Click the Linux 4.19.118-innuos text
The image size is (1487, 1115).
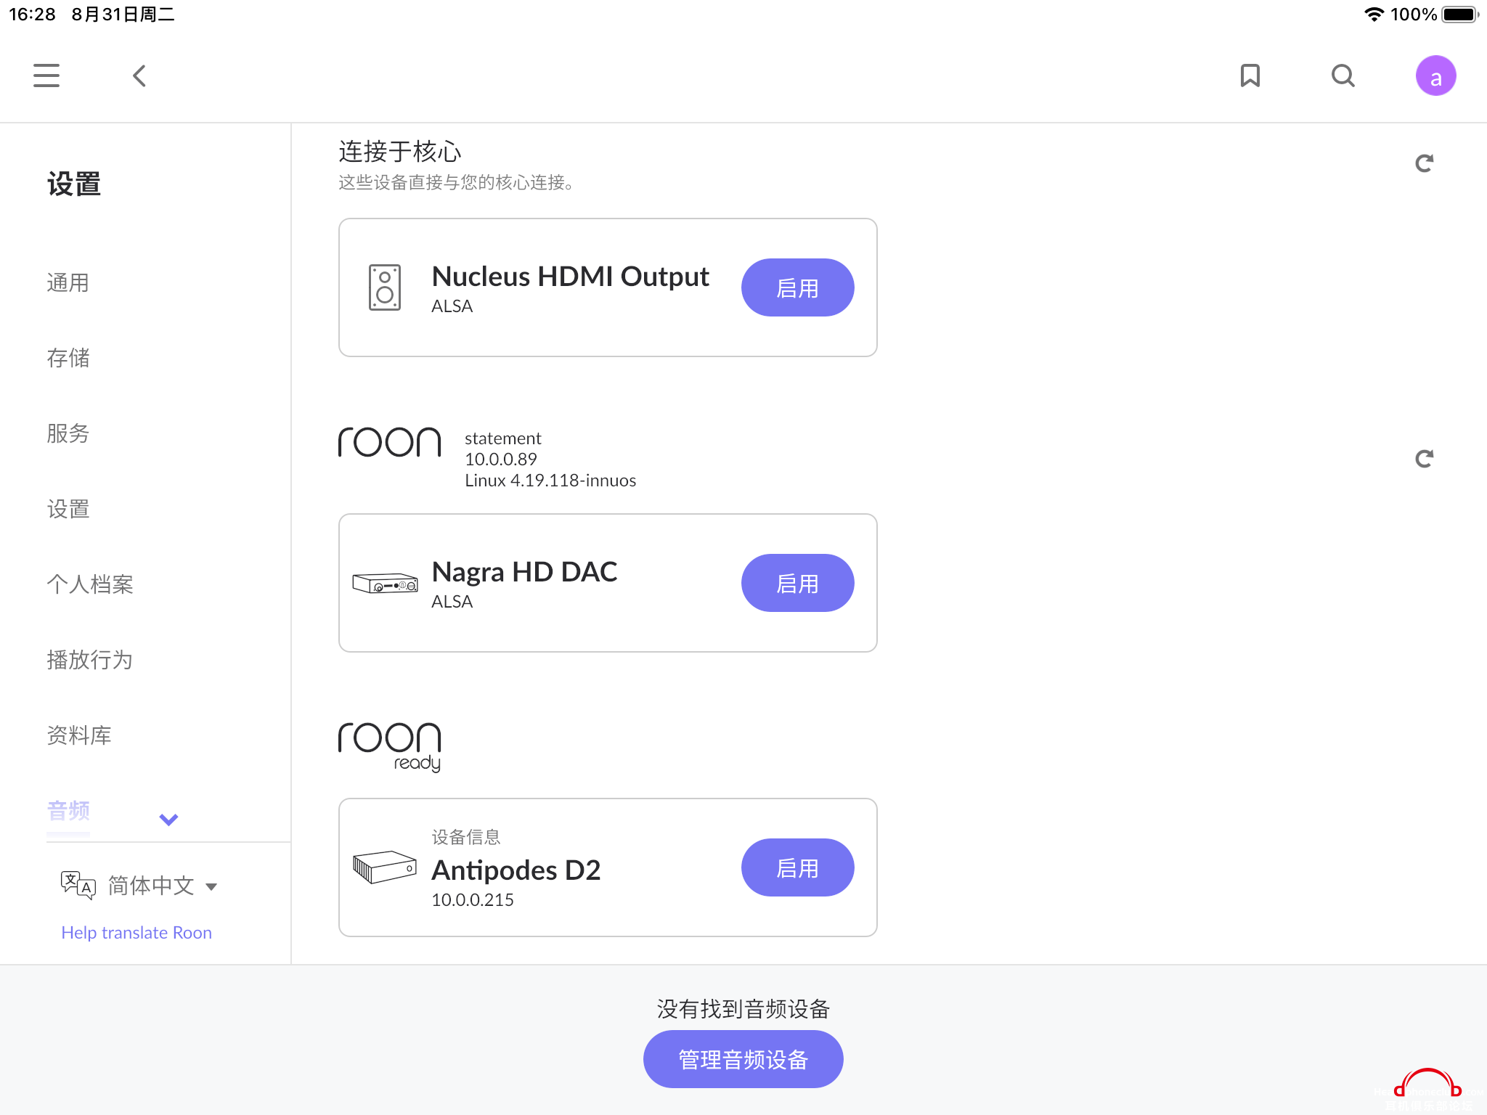pos(550,481)
